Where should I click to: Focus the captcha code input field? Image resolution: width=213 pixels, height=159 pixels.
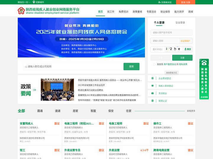[x=157, y=49]
